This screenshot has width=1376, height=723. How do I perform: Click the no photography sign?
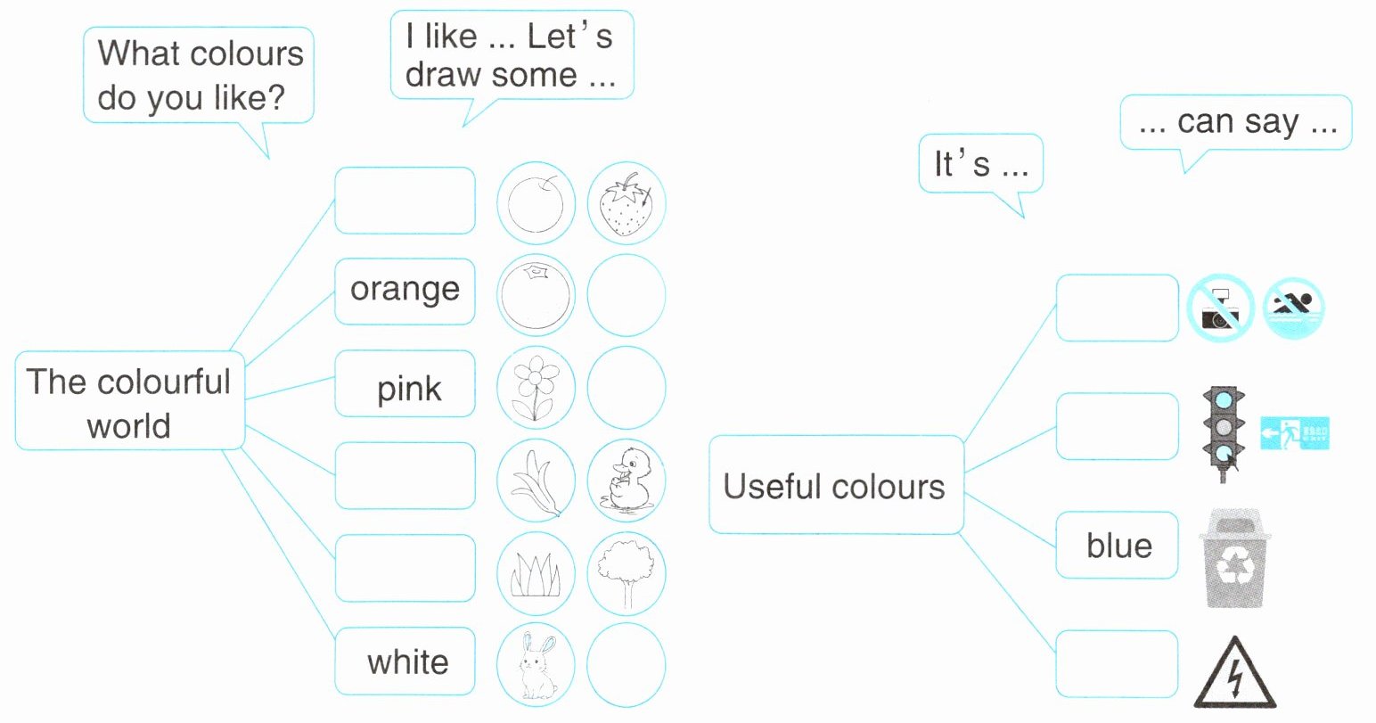click(x=1219, y=308)
